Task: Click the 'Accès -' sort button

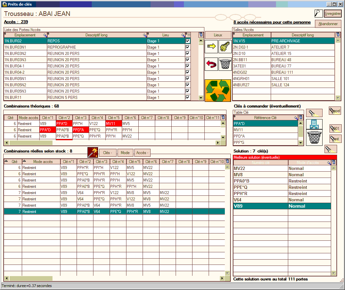Action: point(142,153)
